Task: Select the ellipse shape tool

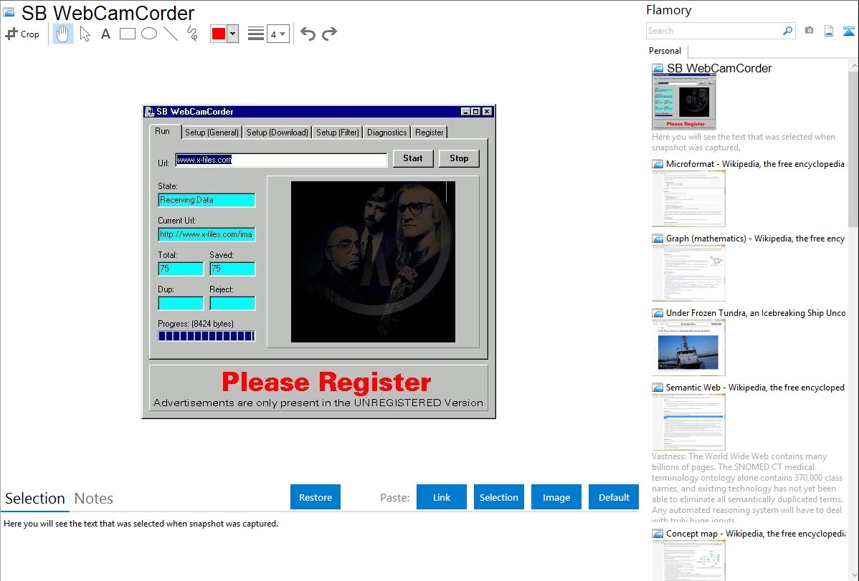Action: 149,34
